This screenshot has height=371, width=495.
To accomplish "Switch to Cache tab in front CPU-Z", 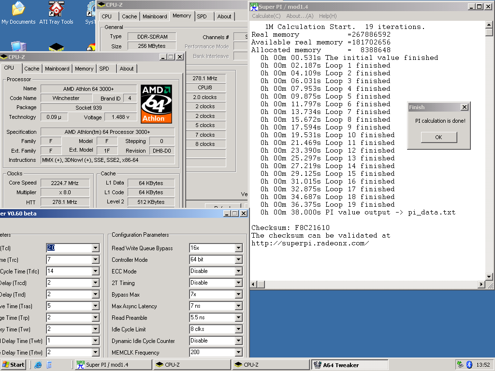I will coord(32,69).
